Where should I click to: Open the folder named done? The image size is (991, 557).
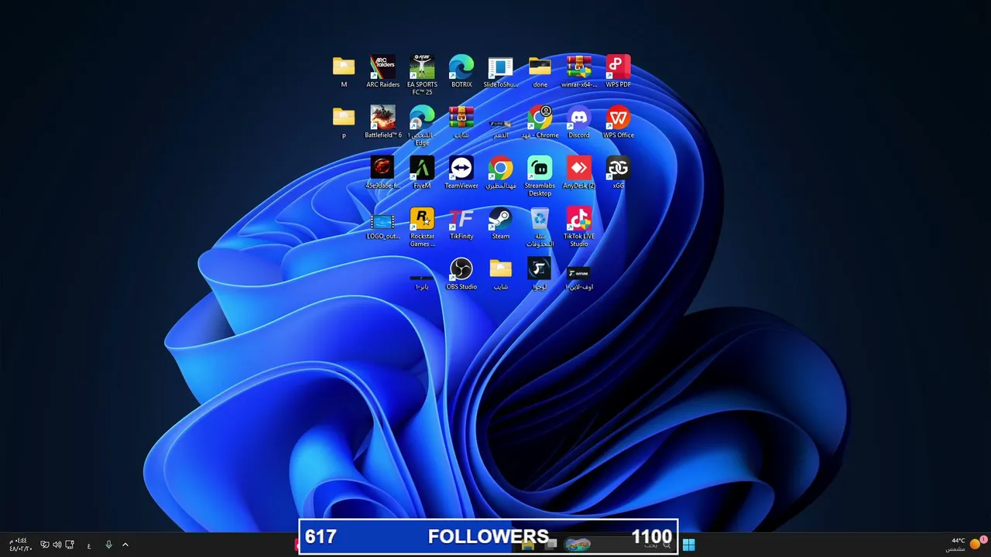click(540, 71)
